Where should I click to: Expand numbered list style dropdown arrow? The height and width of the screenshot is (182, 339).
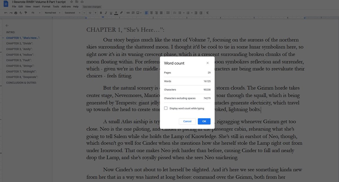(192, 13)
